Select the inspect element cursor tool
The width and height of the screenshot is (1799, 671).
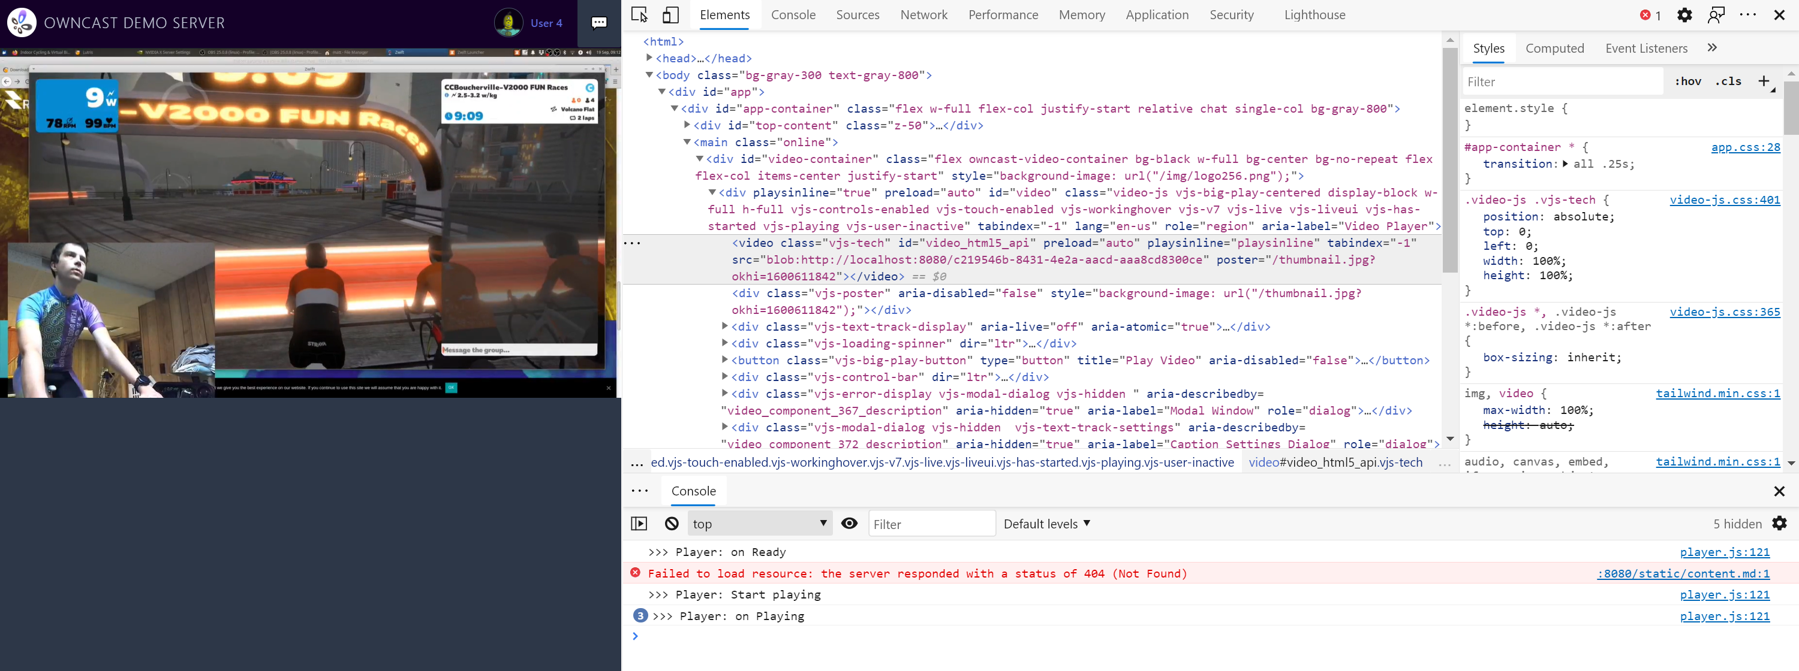[x=638, y=14]
